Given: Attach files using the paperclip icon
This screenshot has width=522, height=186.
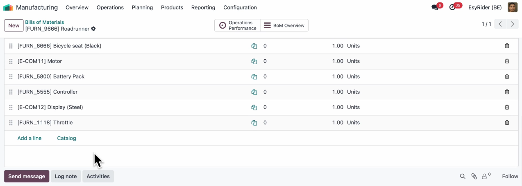Looking at the screenshot, I should (474, 177).
